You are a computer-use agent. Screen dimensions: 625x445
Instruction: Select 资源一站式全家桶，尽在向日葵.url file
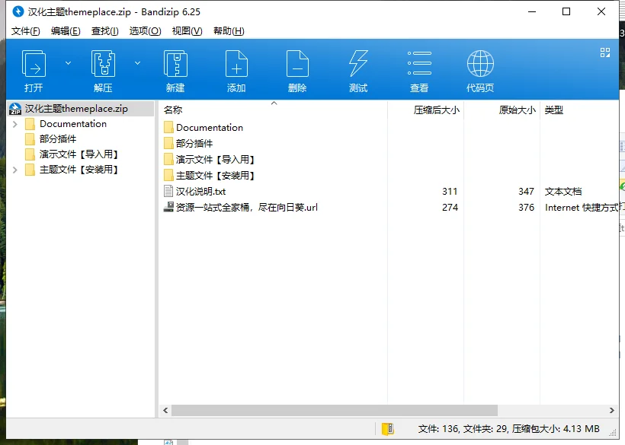247,208
